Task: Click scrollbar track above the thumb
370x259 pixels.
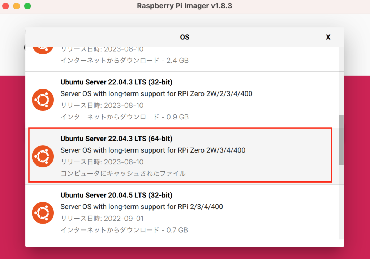Action: coord(341,81)
